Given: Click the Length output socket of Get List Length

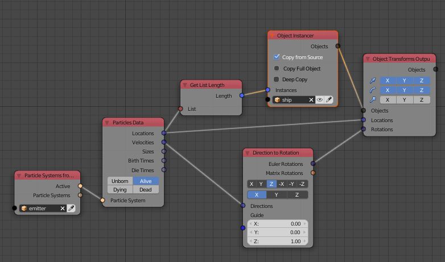Looking at the screenshot, I should point(242,95).
